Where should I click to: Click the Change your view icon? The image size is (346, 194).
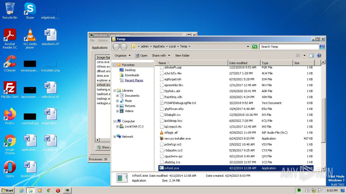[298, 56]
